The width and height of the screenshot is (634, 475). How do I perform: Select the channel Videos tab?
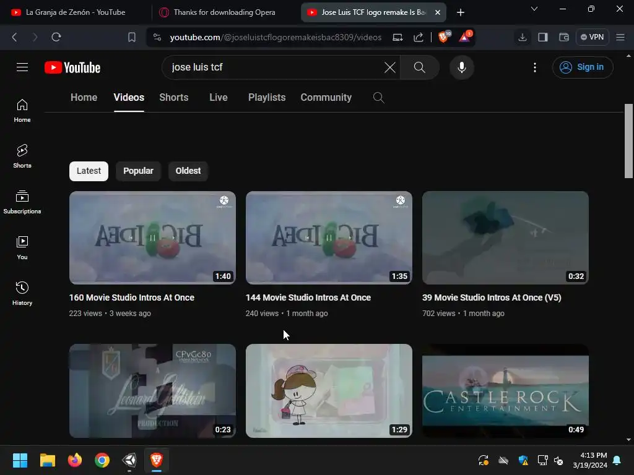point(129,97)
